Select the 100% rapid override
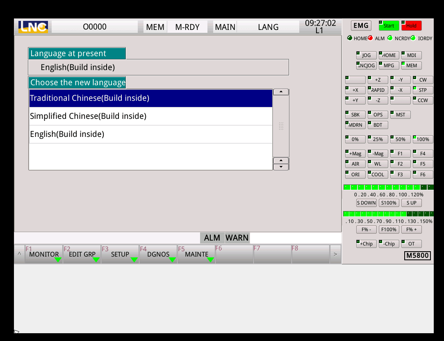 click(423, 139)
